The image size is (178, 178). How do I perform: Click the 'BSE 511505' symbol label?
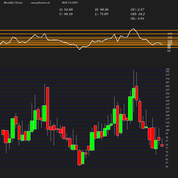(x=70, y=2)
